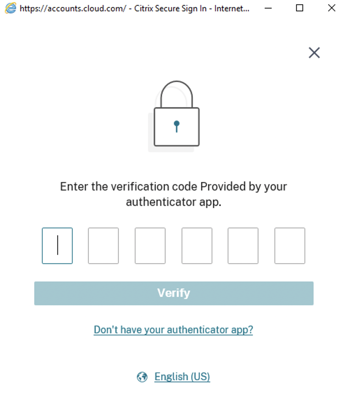Click the keyhole on the lock image
This screenshot has width=343, height=409.
pyautogui.click(x=177, y=126)
